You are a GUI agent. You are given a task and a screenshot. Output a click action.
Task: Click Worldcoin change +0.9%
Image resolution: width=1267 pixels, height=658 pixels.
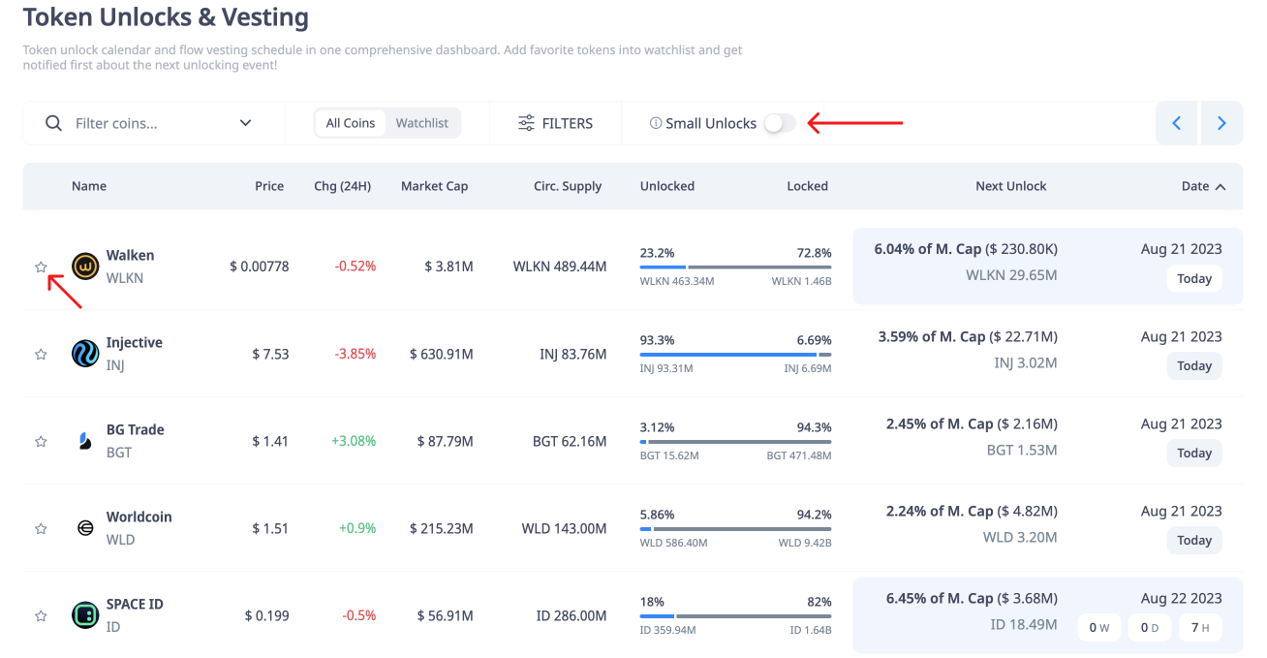(x=357, y=528)
